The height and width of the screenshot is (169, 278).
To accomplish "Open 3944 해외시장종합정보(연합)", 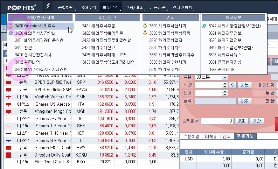I will pyautogui.click(x=235, y=26).
